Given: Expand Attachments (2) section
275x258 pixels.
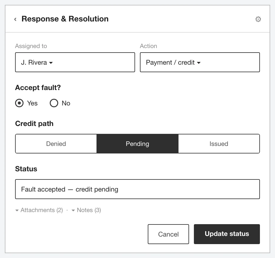Looking at the screenshot, I should pos(39,210).
